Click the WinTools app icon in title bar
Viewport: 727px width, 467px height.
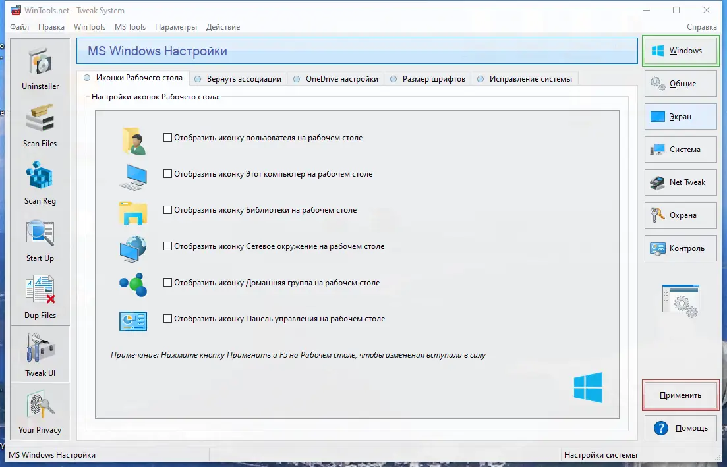coord(15,10)
